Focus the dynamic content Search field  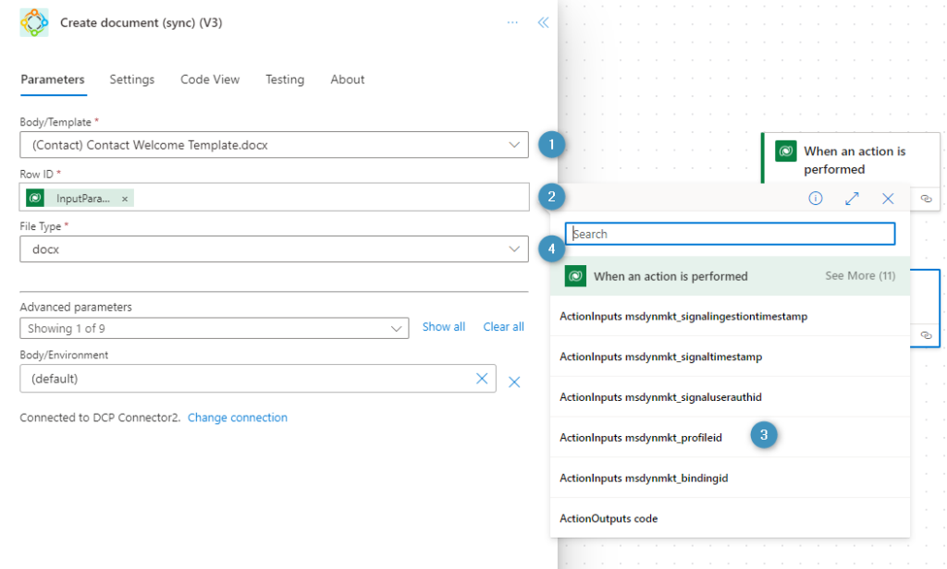[x=731, y=234]
